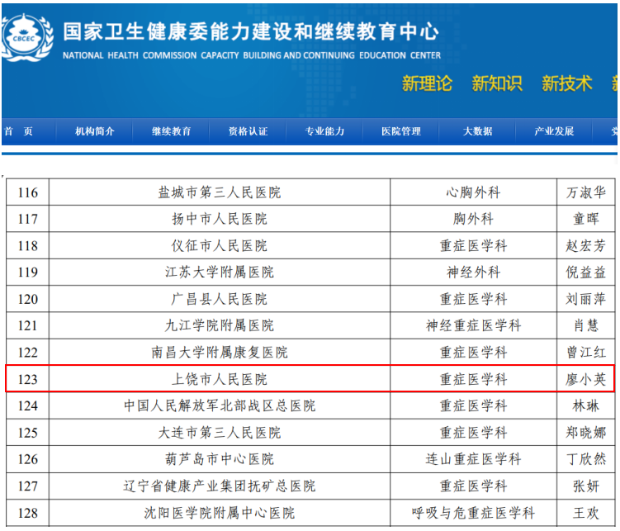Select cell 广昌县人民医院
620x531 pixels.
click(x=220, y=299)
